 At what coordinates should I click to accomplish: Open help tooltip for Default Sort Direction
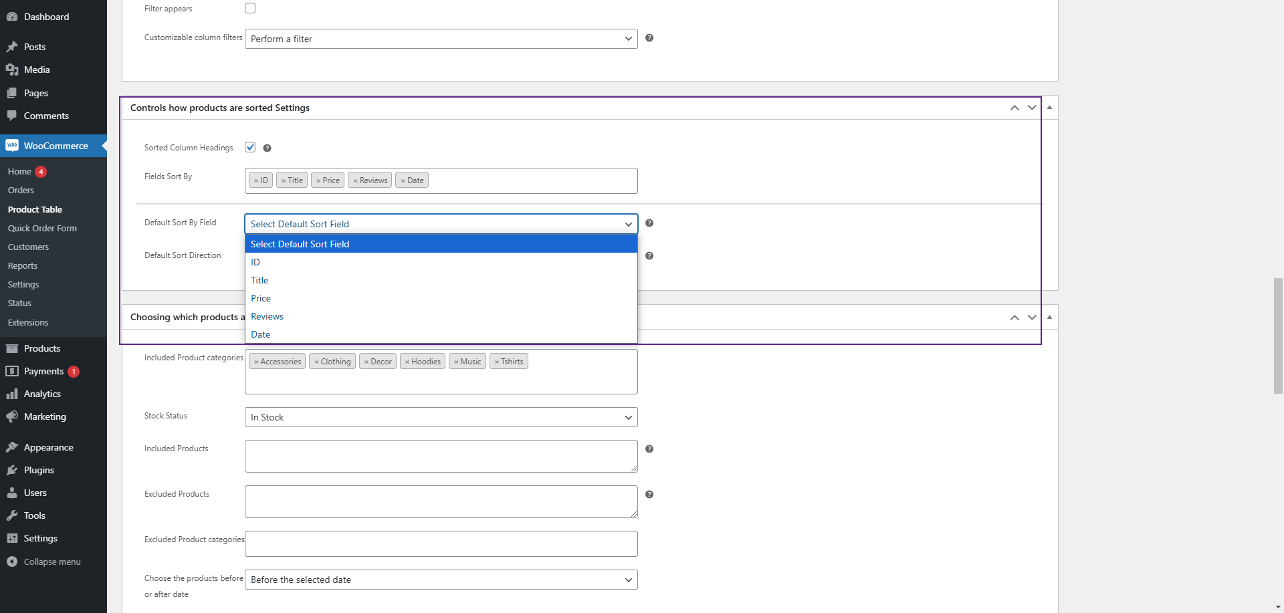point(649,256)
